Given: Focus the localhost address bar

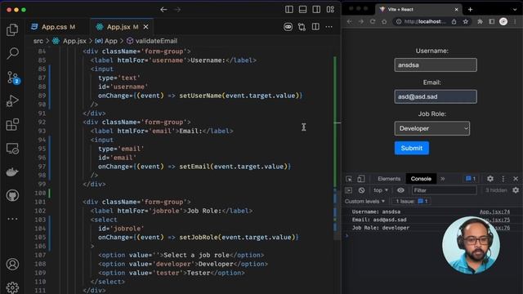Looking at the screenshot, I should (x=425, y=22).
